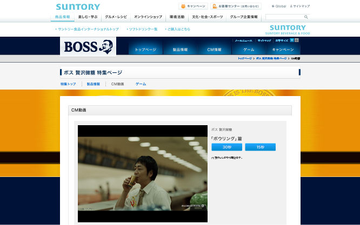Viewport: 360px width, 225px height.
Task: Set font size to large (大)
Action: [x=292, y=40]
